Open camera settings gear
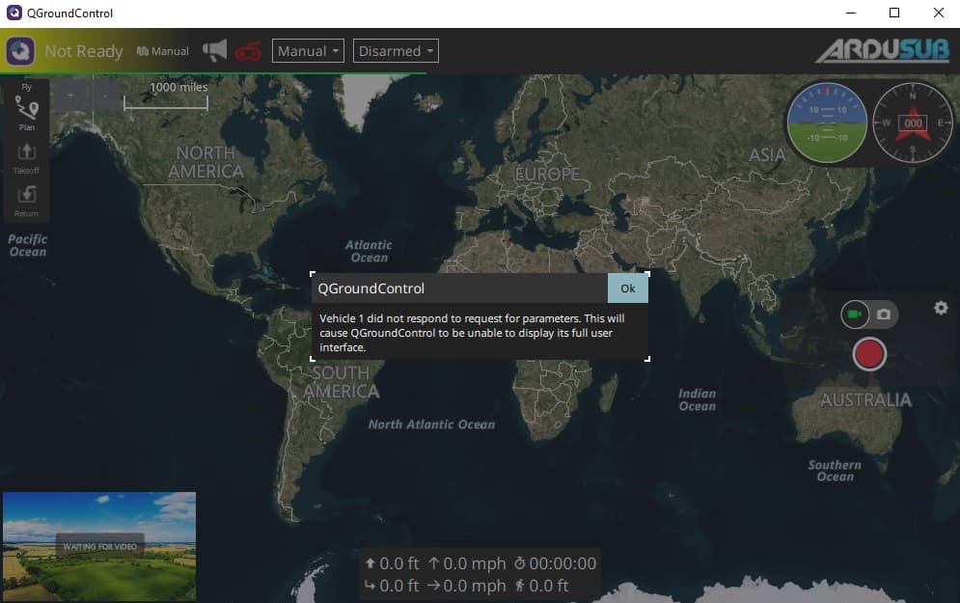Image resolution: width=960 pixels, height=603 pixels. tap(941, 308)
